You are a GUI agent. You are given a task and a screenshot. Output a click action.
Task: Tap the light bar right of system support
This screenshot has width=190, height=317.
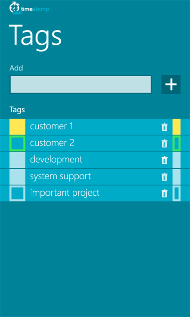pos(176,177)
